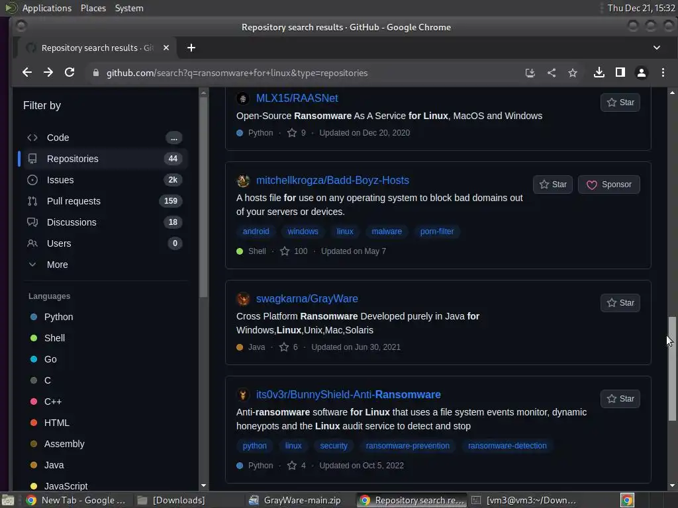The height and width of the screenshot is (508, 678).
Task: Open the System menu
Action: pos(129,8)
